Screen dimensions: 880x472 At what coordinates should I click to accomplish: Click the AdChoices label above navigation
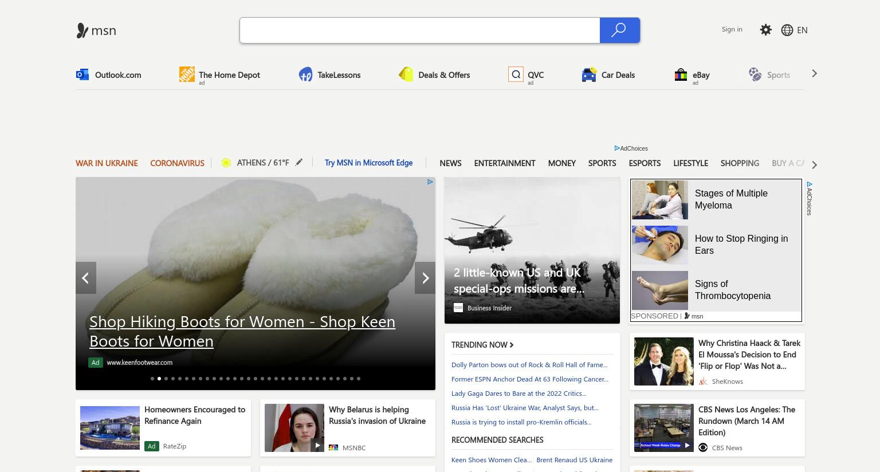pyautogui.click(x=631, y=148)
